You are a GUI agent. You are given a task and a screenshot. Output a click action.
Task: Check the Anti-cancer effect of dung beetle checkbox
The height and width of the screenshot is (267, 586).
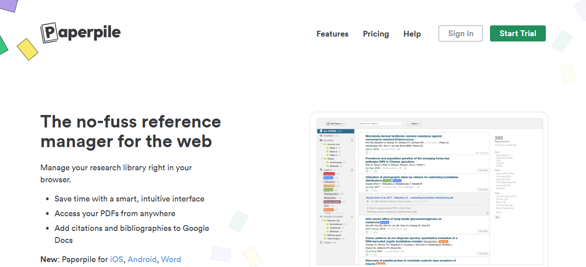(362, 219)
